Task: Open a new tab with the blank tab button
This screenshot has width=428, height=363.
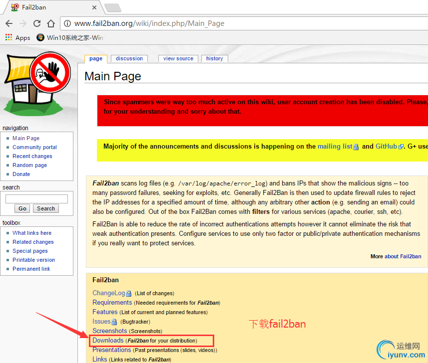Action: click(x=113, y=7)
